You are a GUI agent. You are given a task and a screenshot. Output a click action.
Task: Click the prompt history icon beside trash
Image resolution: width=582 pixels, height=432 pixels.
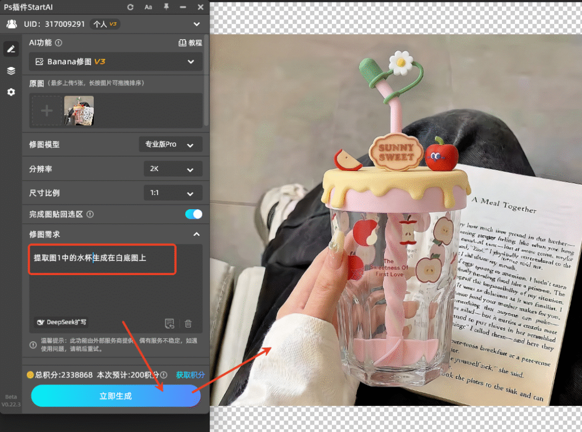pos(169,323)
